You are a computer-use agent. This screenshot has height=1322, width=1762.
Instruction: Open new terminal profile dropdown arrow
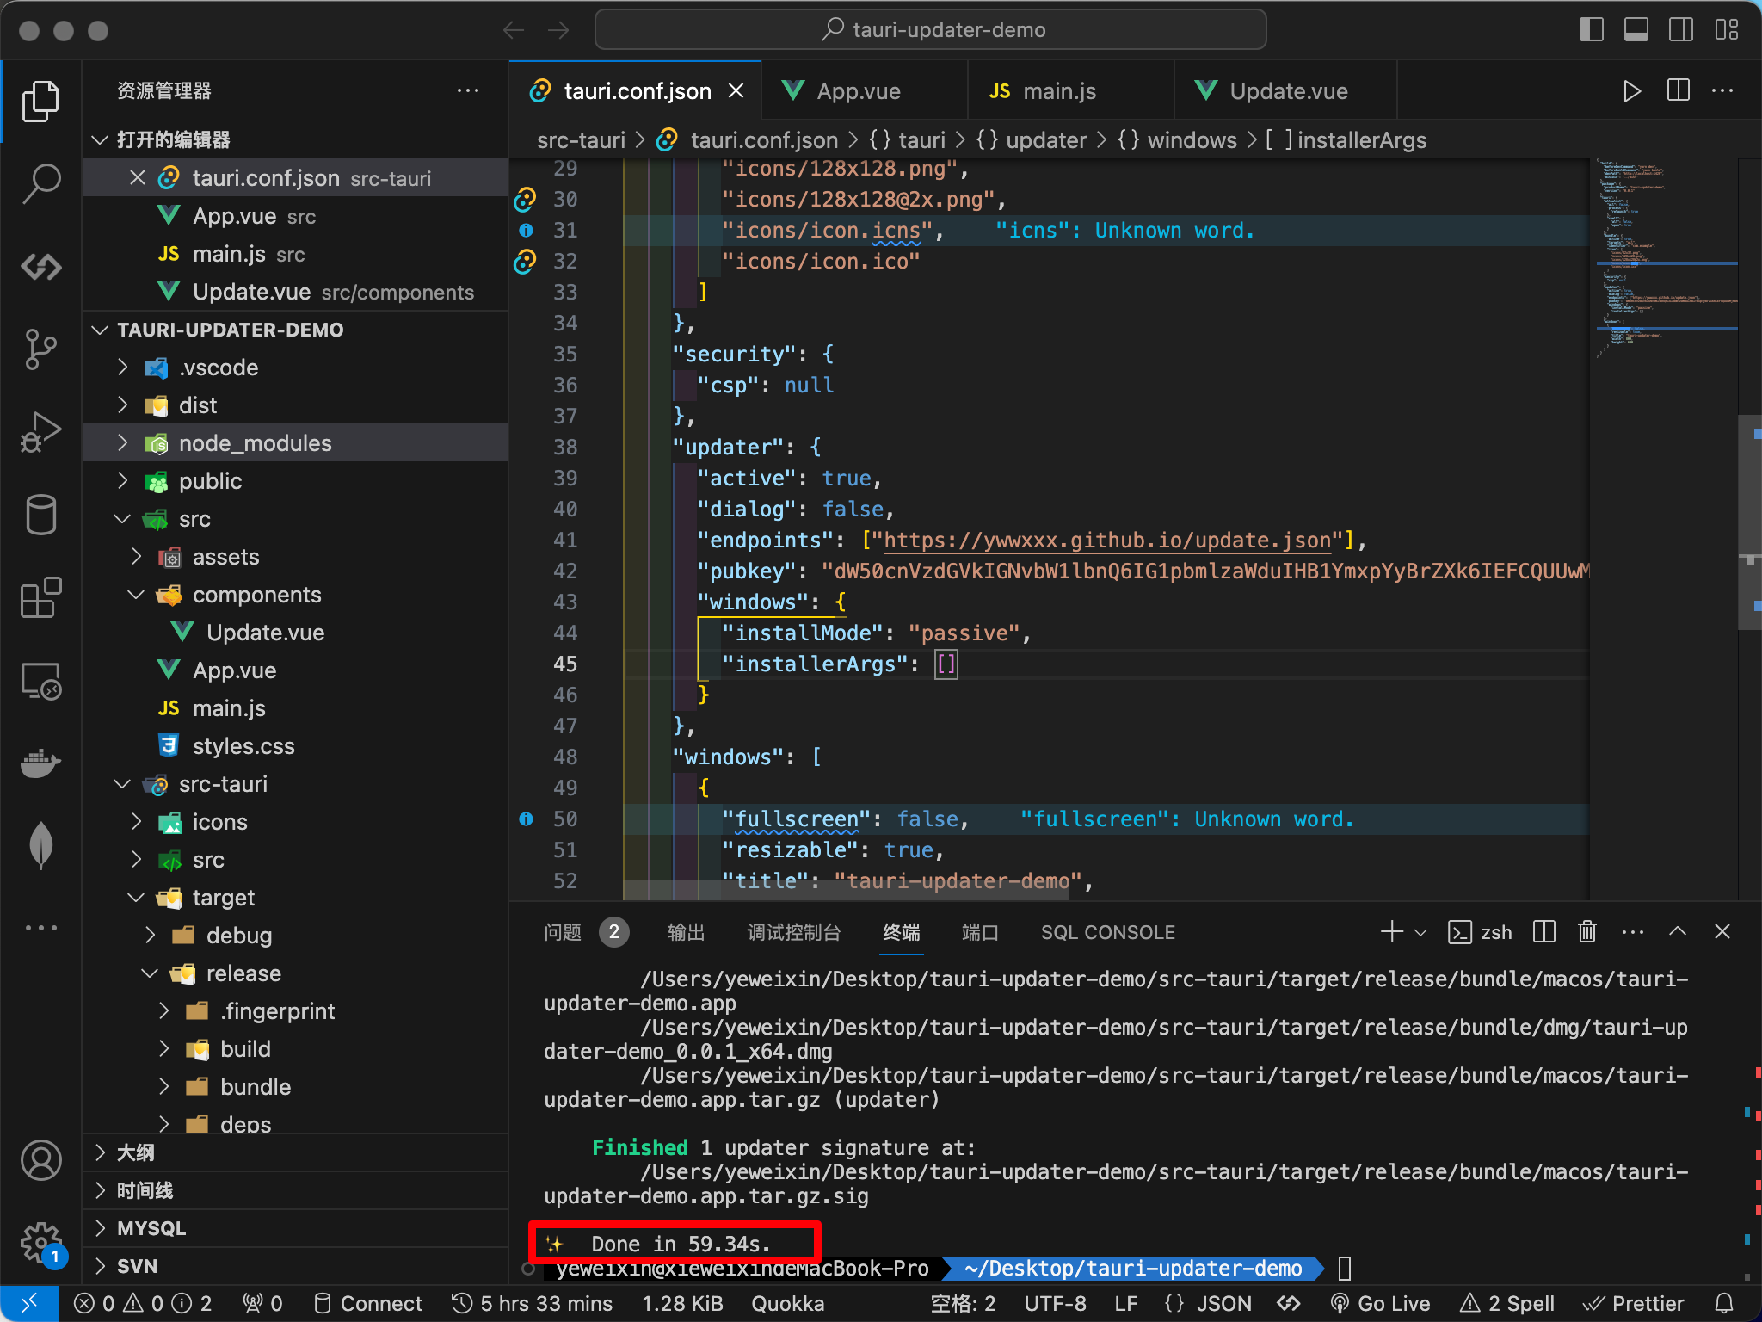pyautogui.click(x=1420, y=932)
